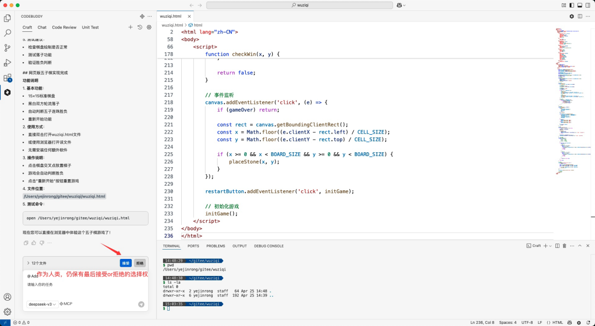Click the send message arrow icon
The image size is (595, 326).
tap(141, 304)
